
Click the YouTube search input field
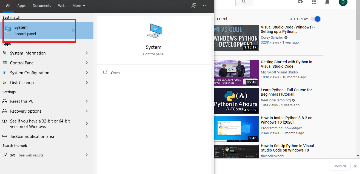(x=225, y=2)
